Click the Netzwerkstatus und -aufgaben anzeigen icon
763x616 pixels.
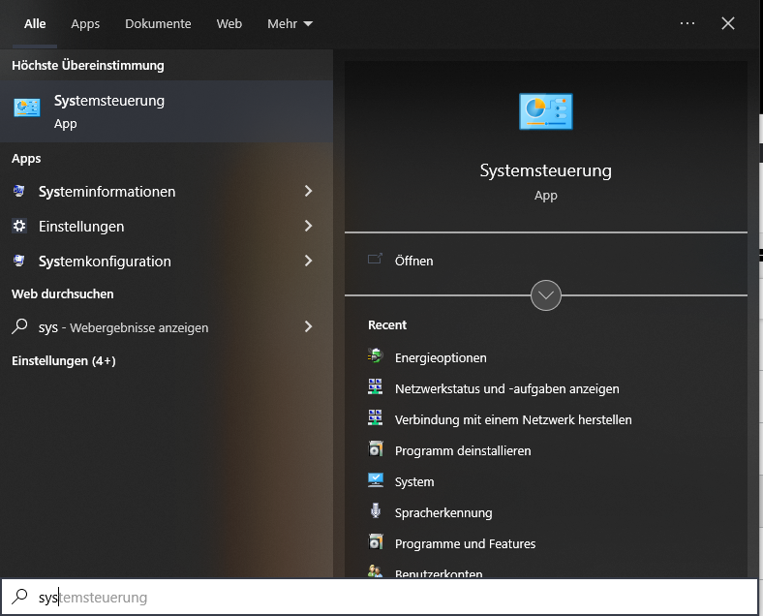click(376, 388)
